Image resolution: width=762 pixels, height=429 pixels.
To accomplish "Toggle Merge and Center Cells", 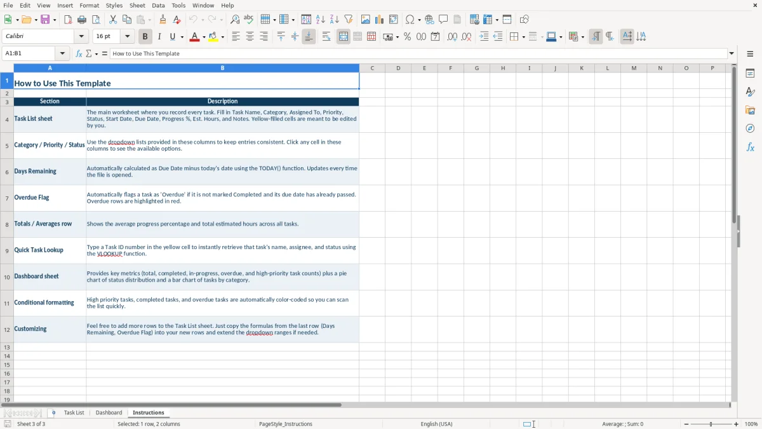I will (344, 37).
